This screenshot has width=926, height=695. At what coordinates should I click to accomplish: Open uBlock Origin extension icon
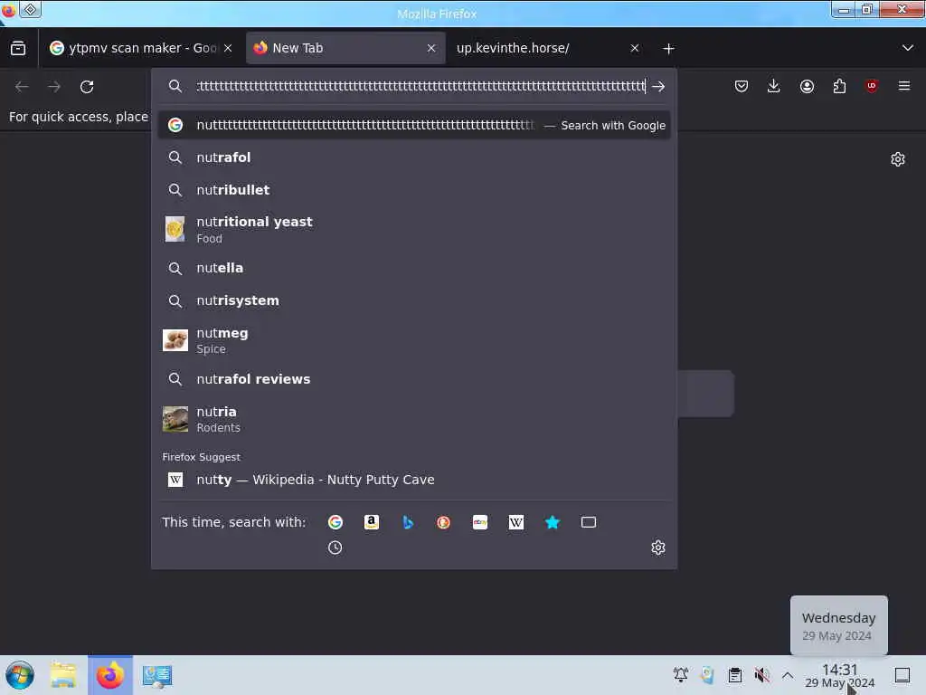(872, 86)
